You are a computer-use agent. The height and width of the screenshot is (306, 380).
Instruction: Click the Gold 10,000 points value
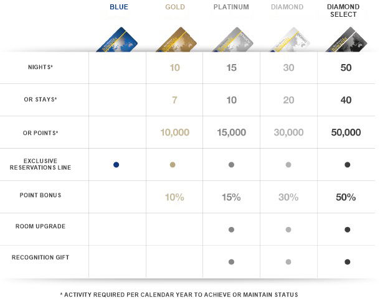pos(174,132)
